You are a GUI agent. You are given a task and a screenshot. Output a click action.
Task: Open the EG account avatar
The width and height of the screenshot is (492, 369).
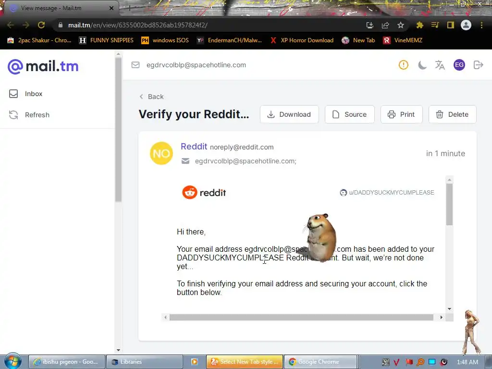(459, 65)
